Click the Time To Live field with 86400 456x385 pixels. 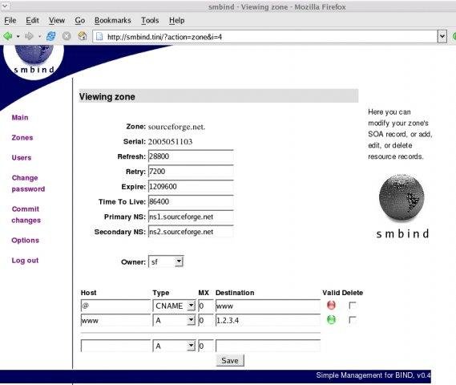(x=191, y=201)
